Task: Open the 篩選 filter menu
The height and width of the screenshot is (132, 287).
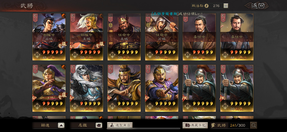Action: point(45,126)
